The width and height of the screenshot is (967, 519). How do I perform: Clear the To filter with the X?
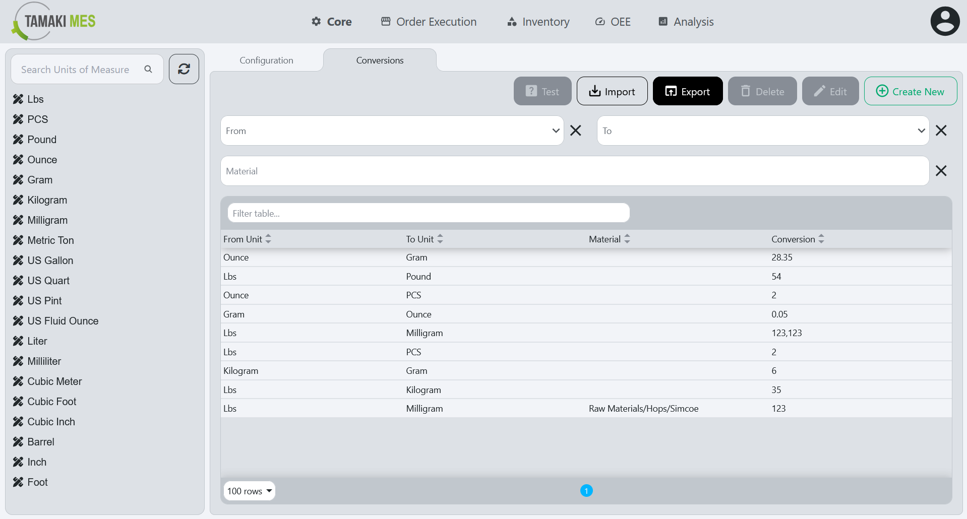[x=941, y=131]
